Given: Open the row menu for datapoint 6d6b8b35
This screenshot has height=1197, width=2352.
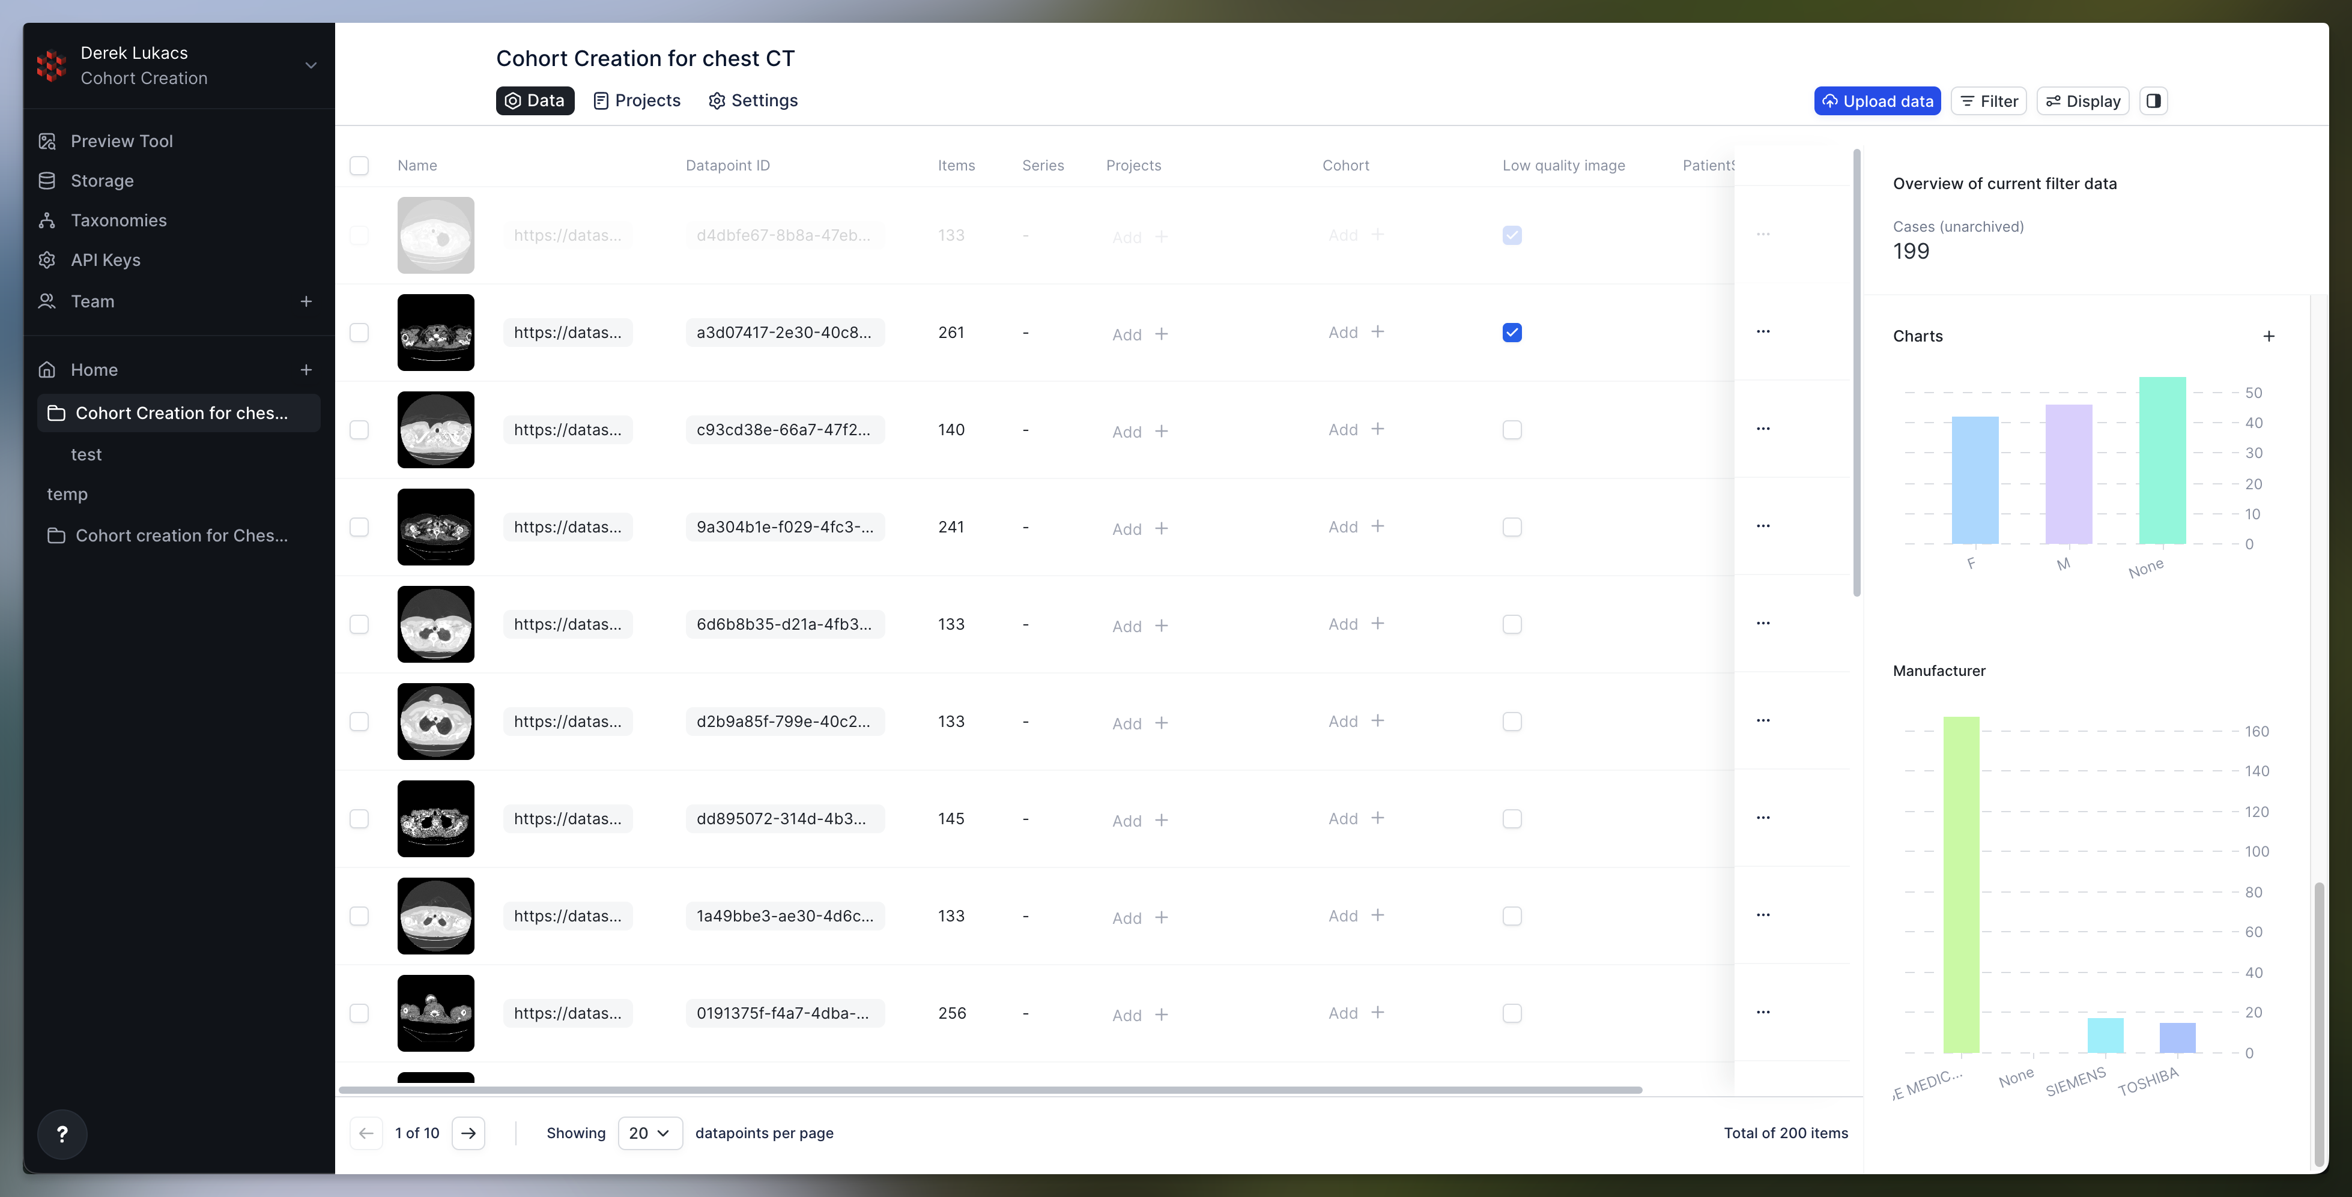Looking at the screenshot, I should (1763, 623).
